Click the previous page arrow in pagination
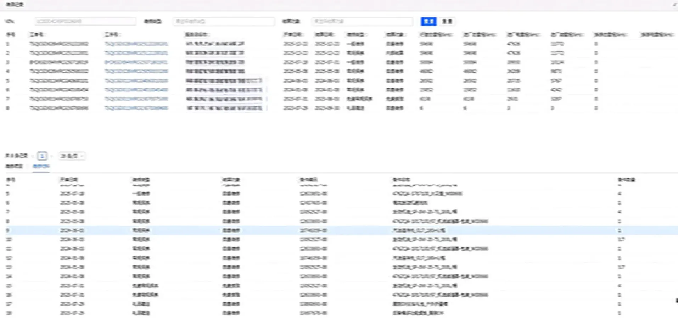This screenshot has height=319, width=678. [33, 156]
